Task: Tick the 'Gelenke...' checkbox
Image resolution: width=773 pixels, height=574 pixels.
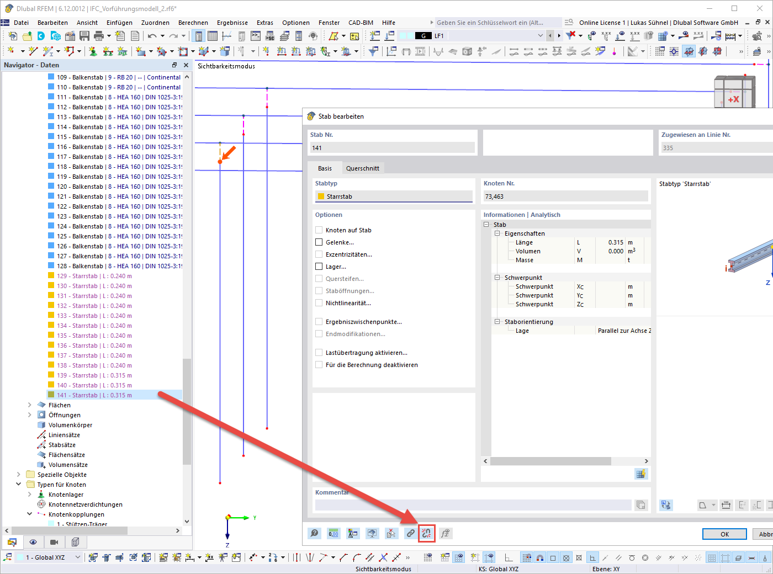Action: tap(319, 242)
